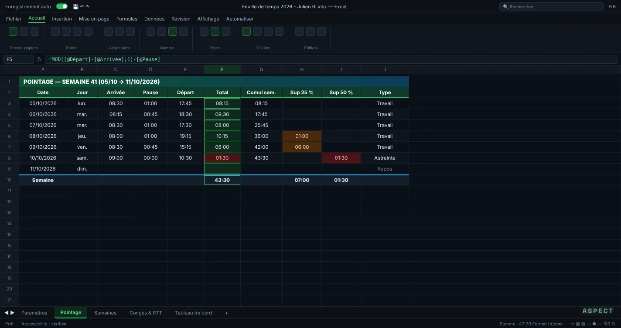Select the Cumul sem. header cell
The height and width of the screenshot is (328, 621).
(261, 92)
